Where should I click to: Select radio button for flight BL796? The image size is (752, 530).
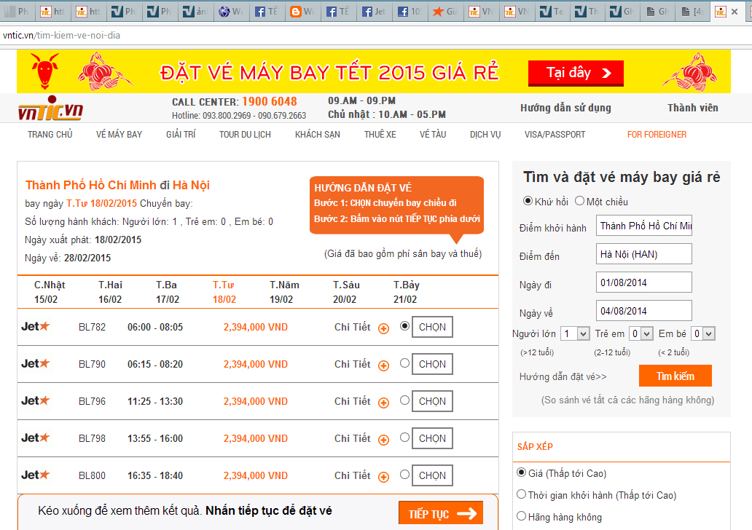[404, 400]
